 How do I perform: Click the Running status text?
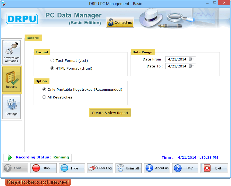click(x=61, y=157)
